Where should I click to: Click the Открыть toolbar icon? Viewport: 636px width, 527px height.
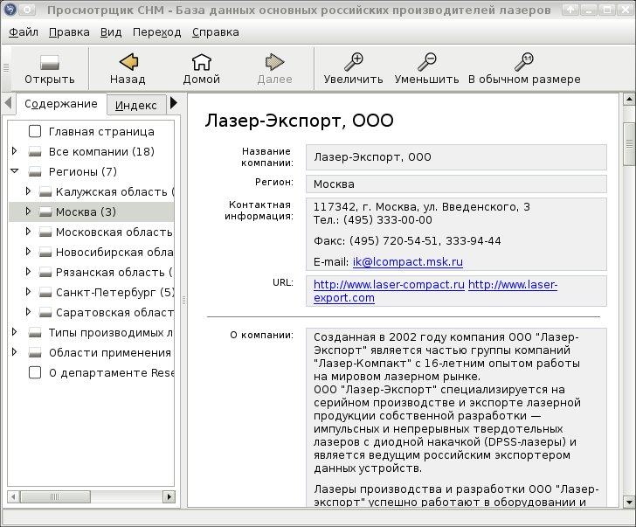pos(50,63)
